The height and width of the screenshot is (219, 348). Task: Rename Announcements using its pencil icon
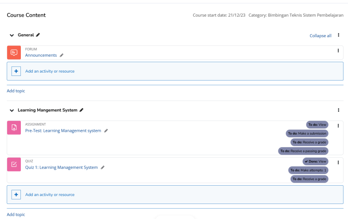pos(62,55)
